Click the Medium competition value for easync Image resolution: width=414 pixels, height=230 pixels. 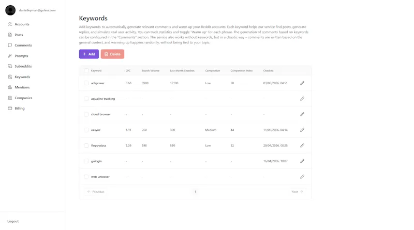[211, 130]
